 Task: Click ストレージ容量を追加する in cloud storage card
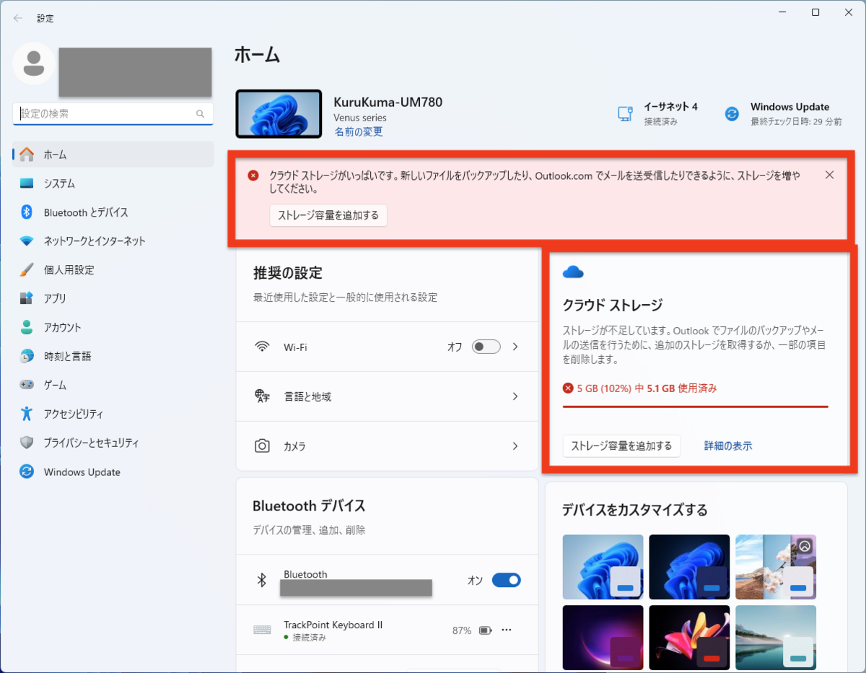point(621,446)
